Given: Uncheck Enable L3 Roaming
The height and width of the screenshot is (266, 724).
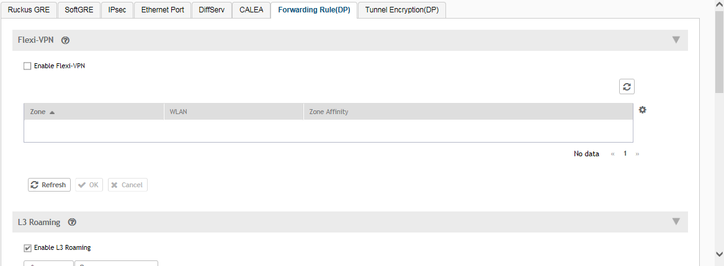Looking at the screenshot, I should tap(27, 248).
